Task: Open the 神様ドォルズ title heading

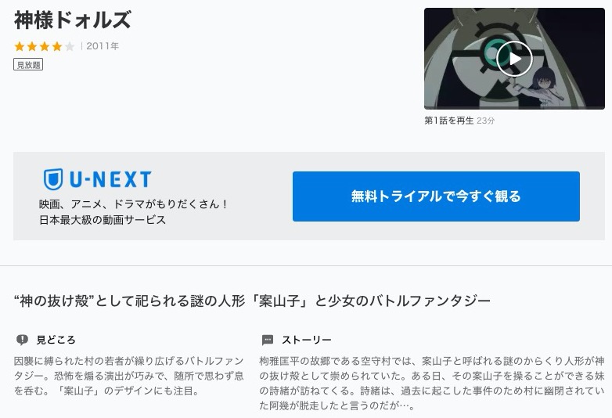Action: pos(73,20)
